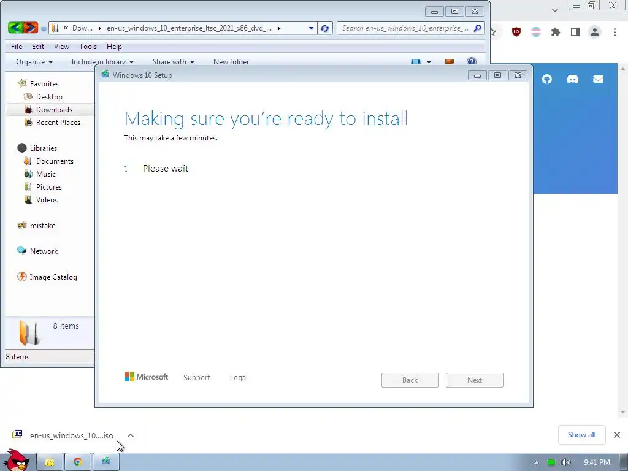628x471 pixels.
Task: Click the Back button in Setup
Action: pos(410,380)
